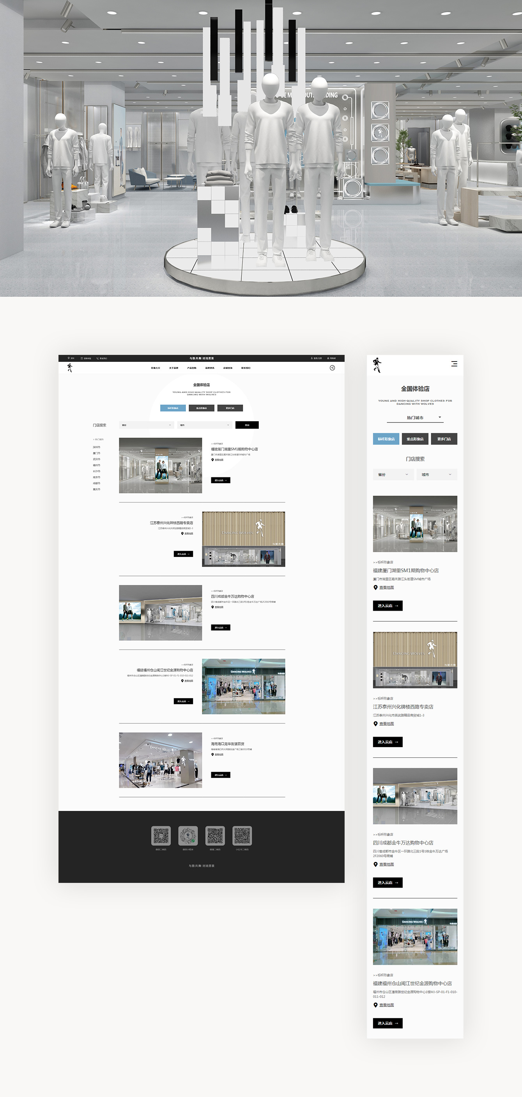Click 进入云店 for desktop 福建福州仓山 store
The image size is (522, 1097).
[184, 702]
